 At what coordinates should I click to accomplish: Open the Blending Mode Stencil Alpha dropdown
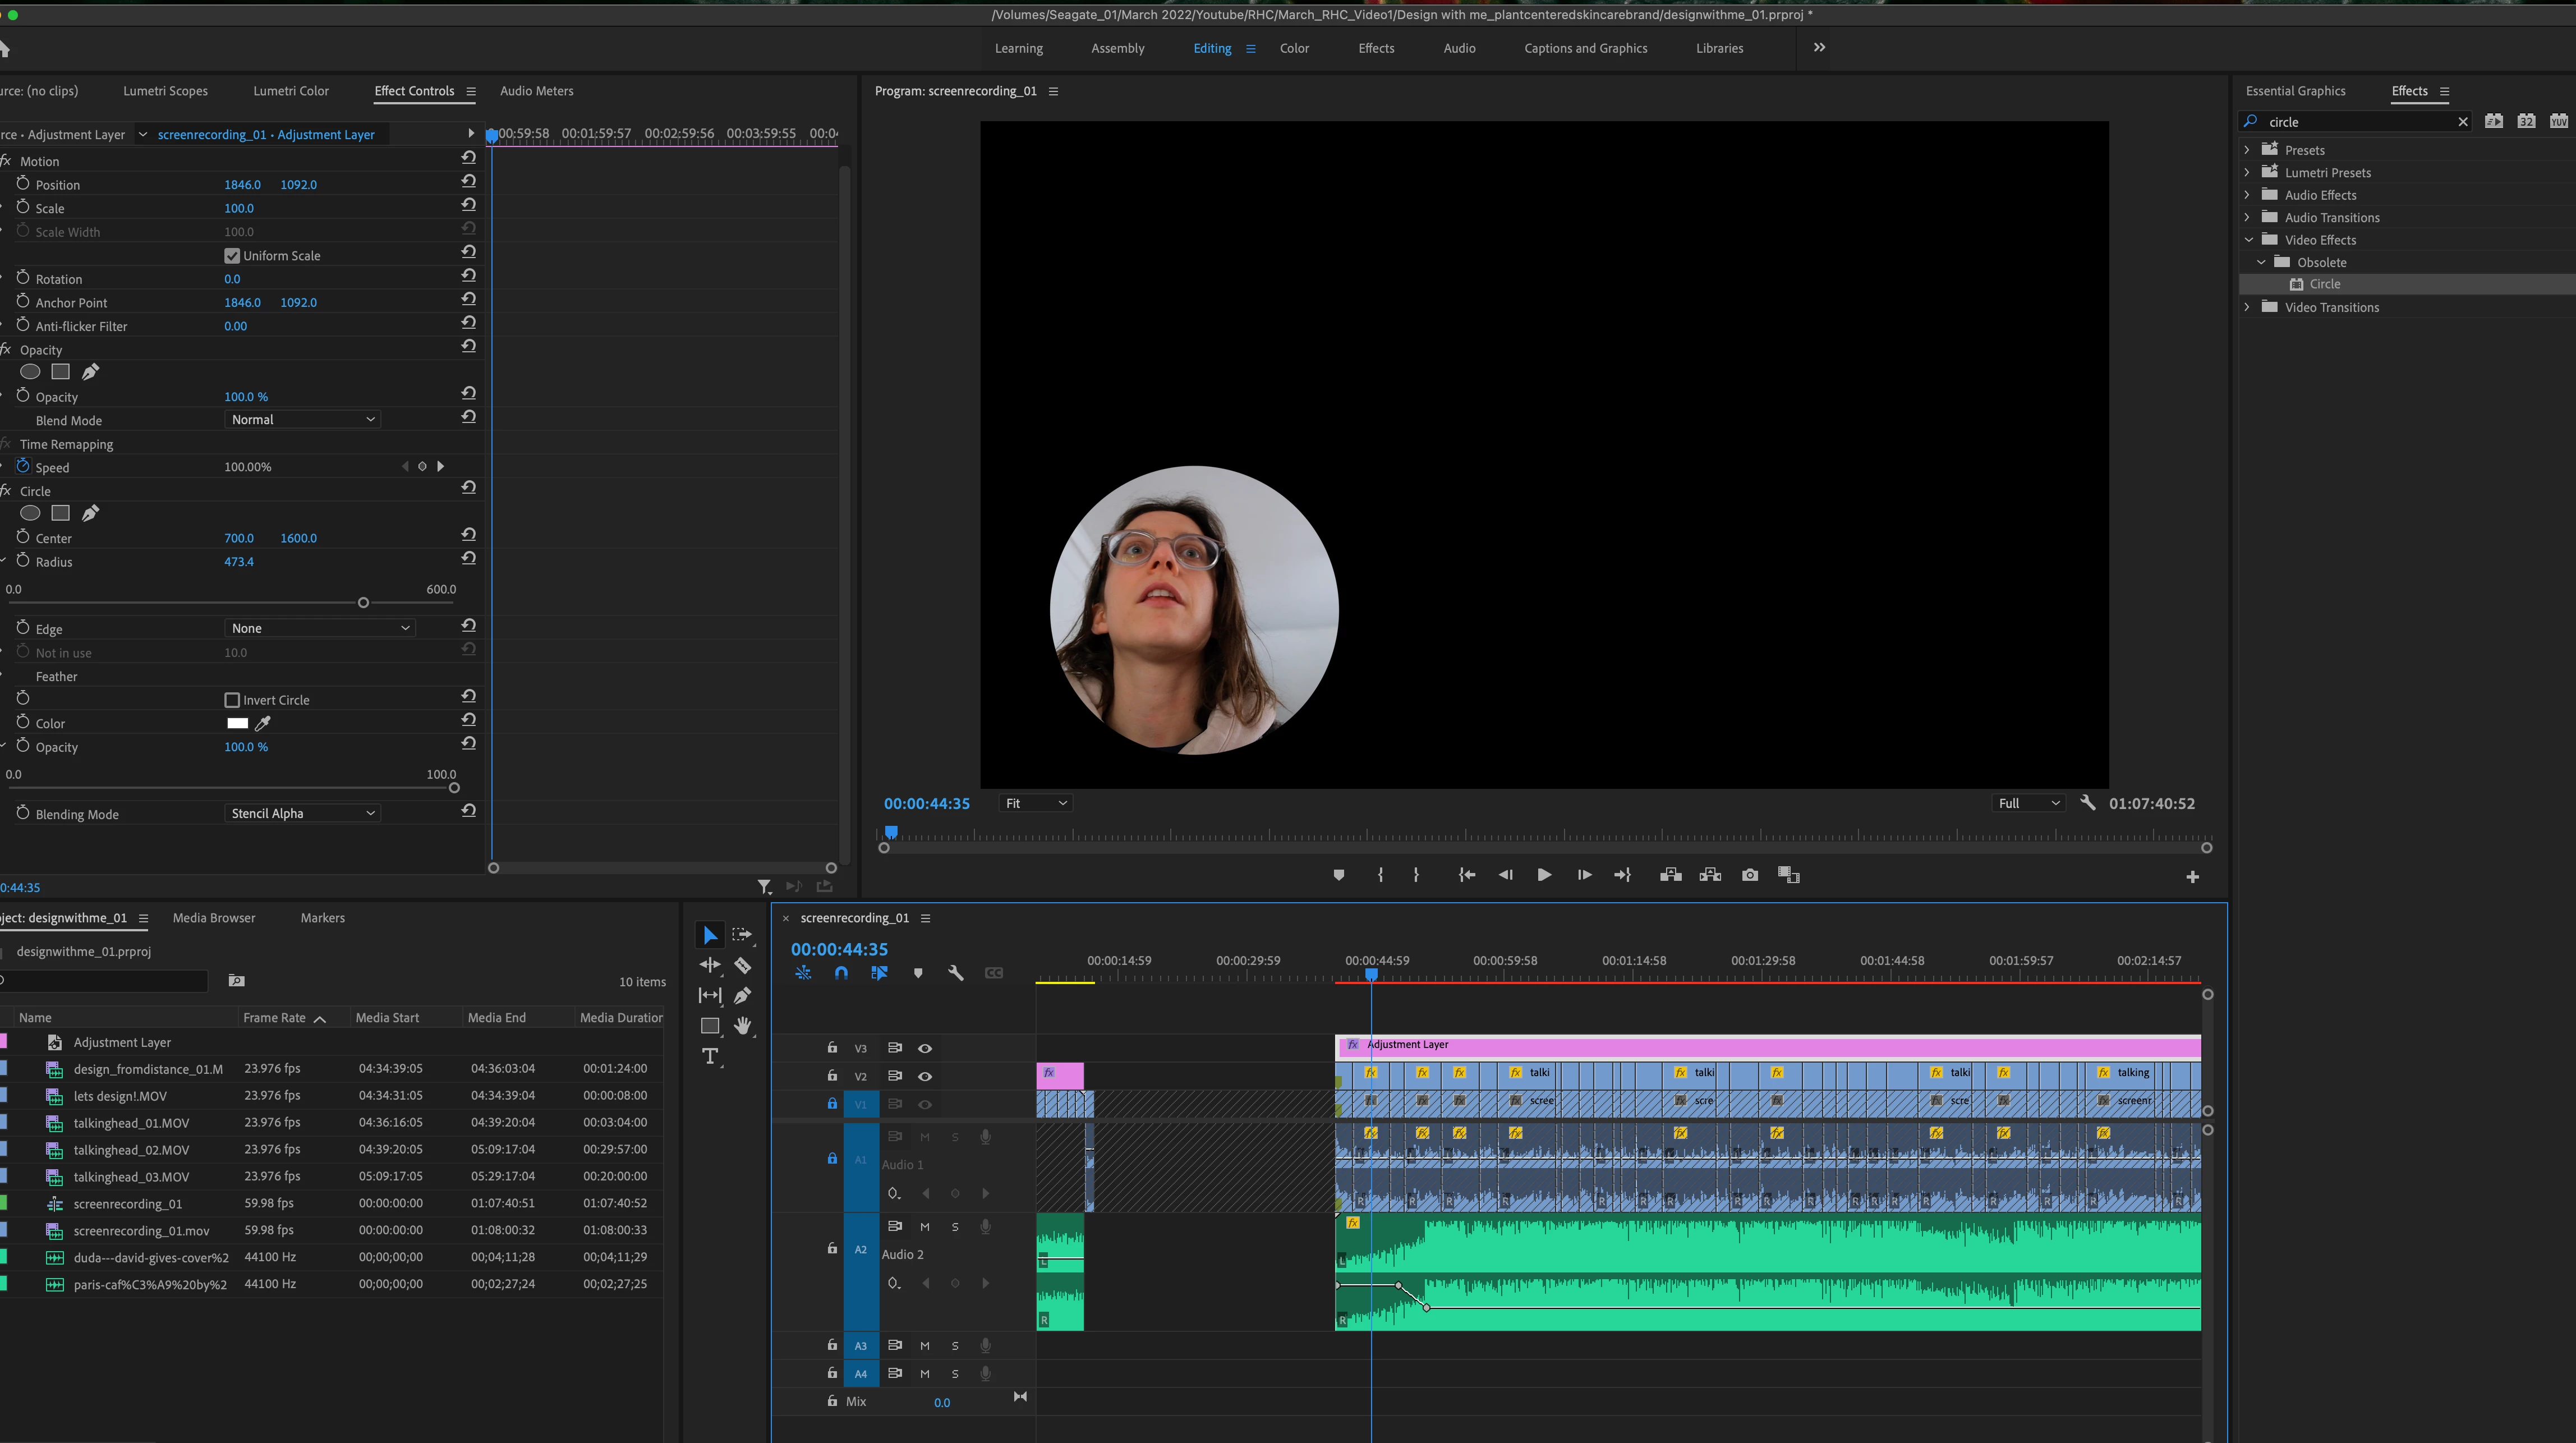302,814
